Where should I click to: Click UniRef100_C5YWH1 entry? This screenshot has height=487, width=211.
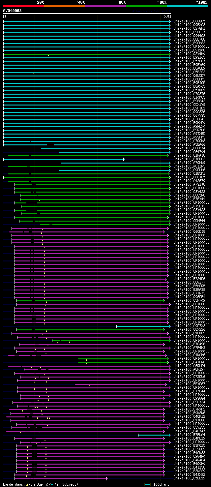click(x=189, y=90)
